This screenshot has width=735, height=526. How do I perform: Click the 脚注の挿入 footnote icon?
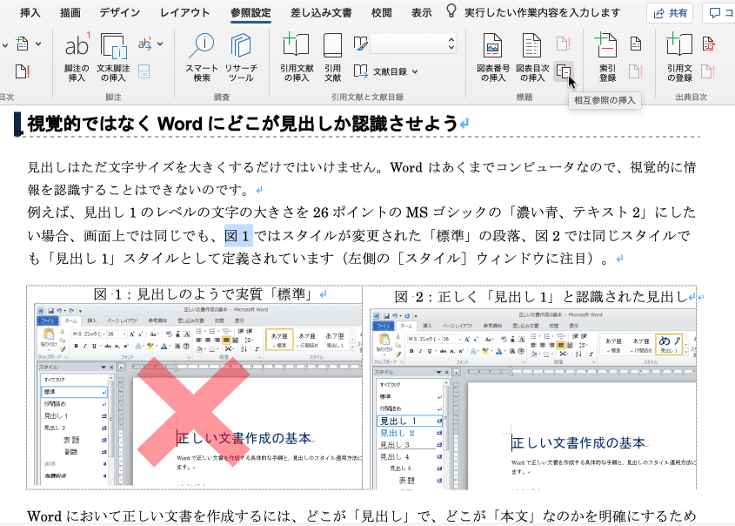[x=77, y=57]
